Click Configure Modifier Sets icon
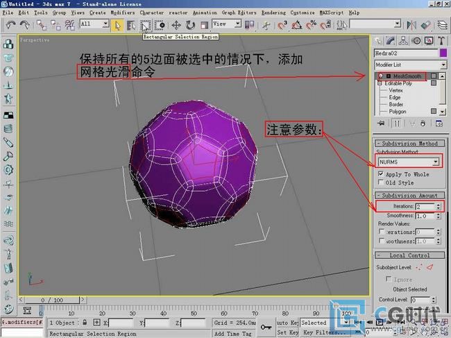 tap(439, 124)
